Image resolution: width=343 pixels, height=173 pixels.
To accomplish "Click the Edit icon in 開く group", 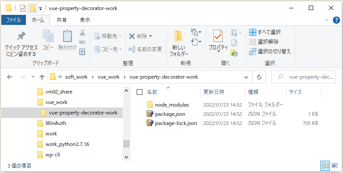I will coord(234,42).
